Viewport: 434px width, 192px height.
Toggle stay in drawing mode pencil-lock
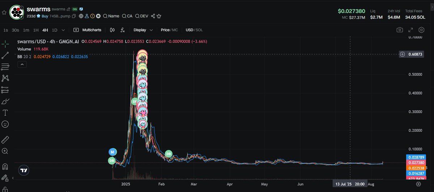pyautogui.click(x=5, y=178)
